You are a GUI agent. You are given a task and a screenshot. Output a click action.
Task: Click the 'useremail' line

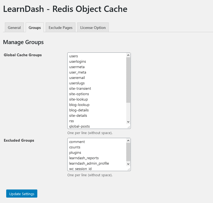(77, 78)
